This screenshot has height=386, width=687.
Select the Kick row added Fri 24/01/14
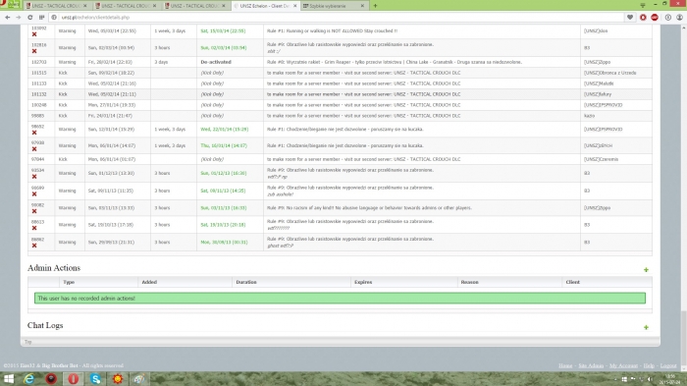click(x=340, y=116)
